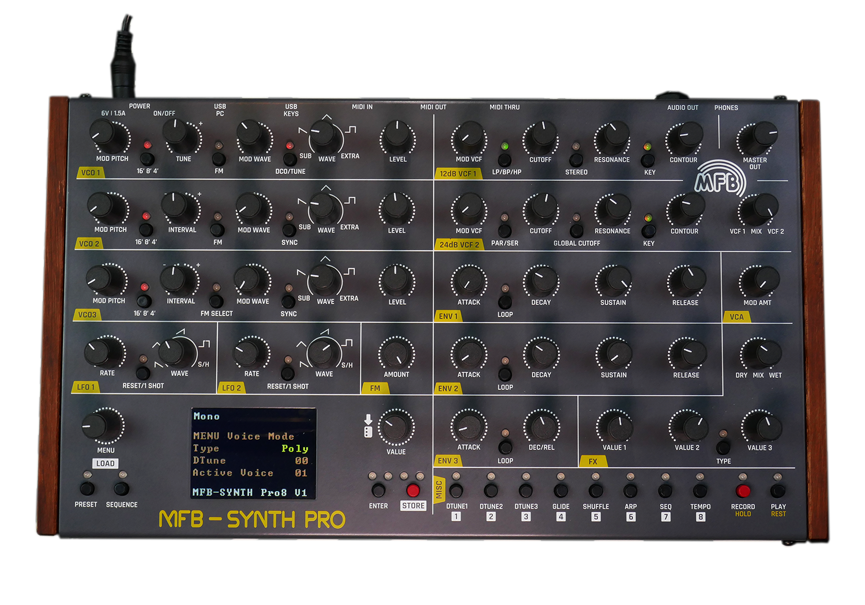Click the FX TYPE button
The image size is (865, 605).
723,448
